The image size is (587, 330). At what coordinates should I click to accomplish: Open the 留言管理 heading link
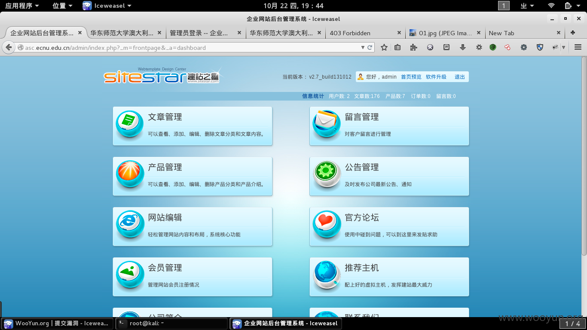coord(362,117)
